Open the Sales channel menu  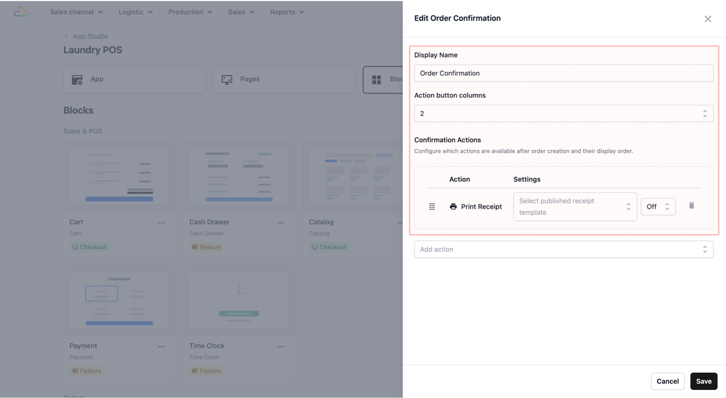[x=76, y=12]
